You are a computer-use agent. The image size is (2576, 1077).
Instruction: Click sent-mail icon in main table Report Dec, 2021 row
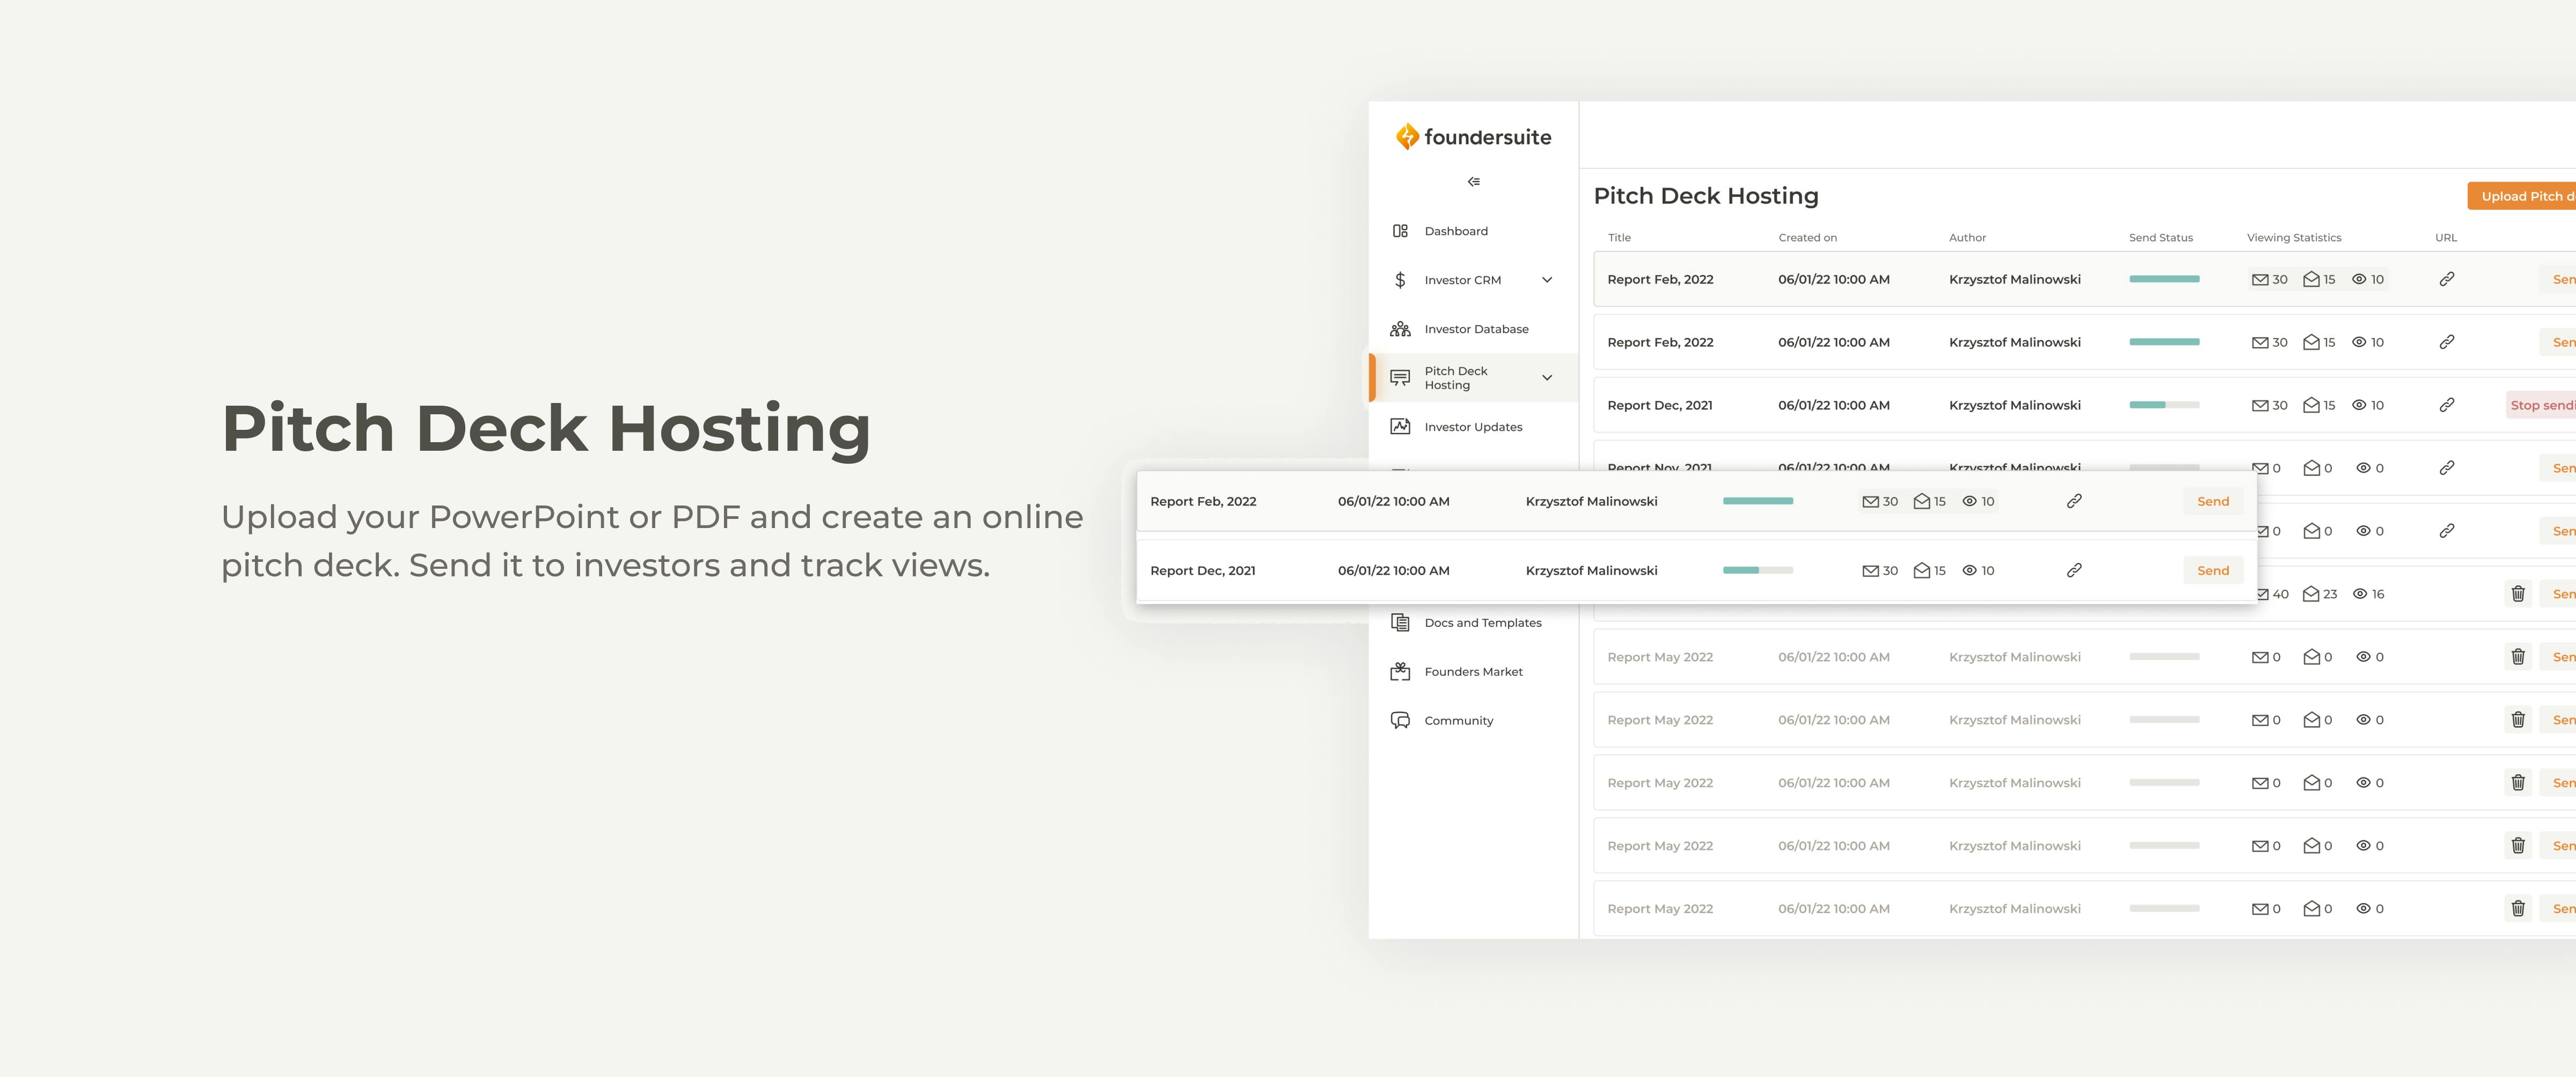(x=2260, y=406)
